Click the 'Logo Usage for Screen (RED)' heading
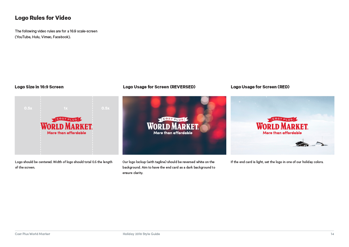This screenshot has height=247, width=349. [260, 87]
